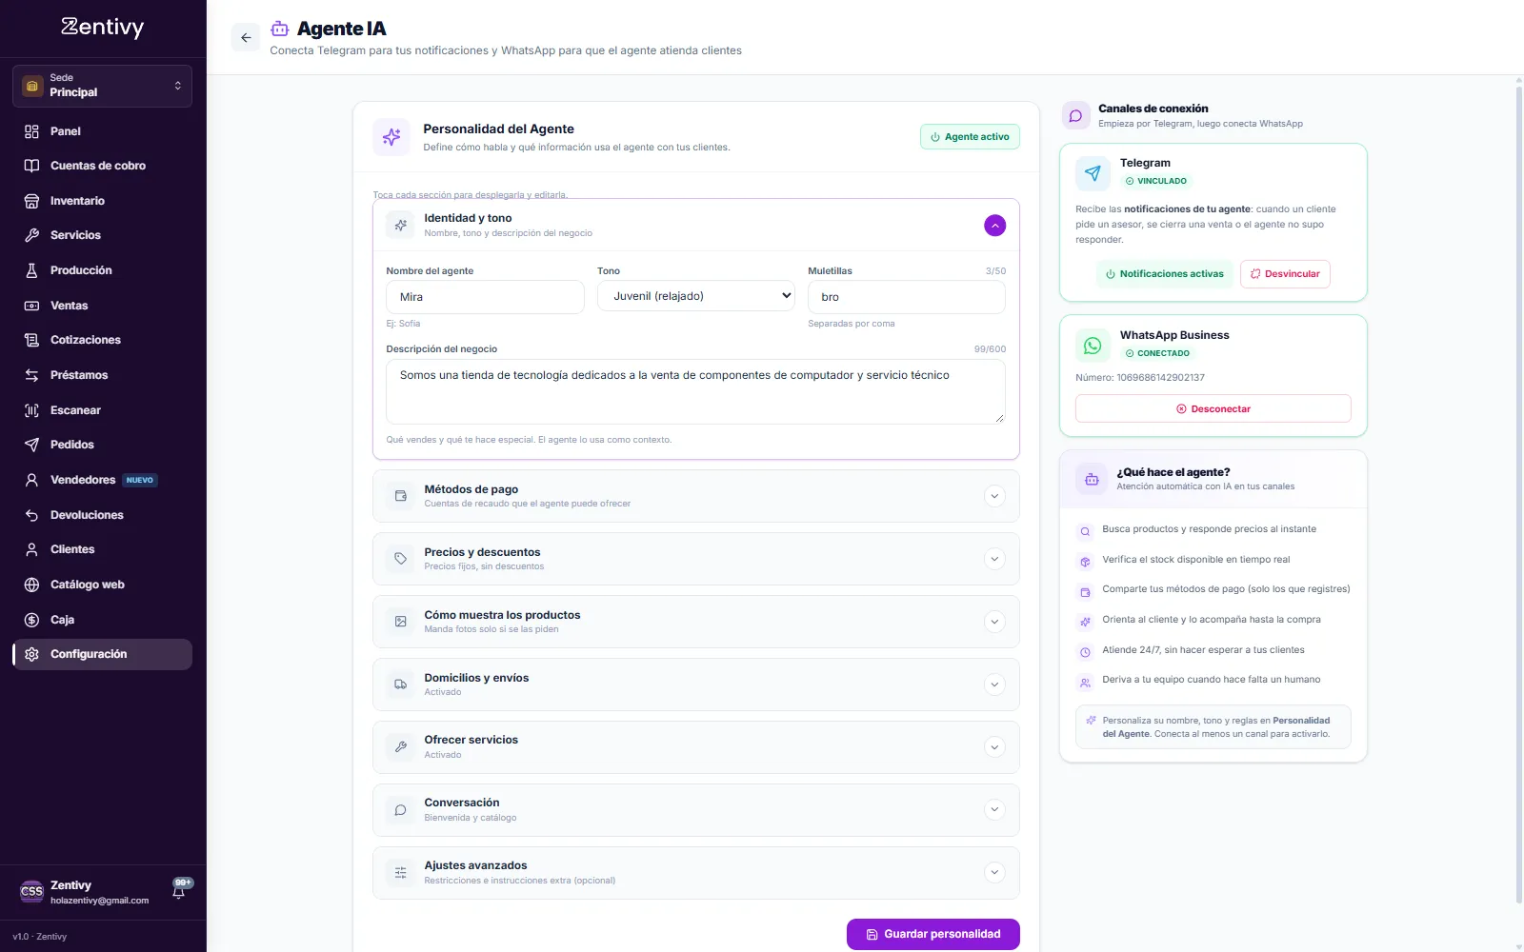Select Configuración in the sidebar

click(x=102, y=654)
